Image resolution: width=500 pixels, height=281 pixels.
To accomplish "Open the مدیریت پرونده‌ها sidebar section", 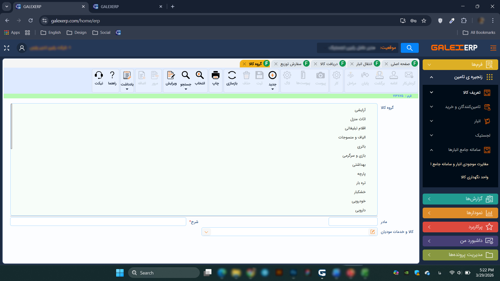I will (460, 255).
